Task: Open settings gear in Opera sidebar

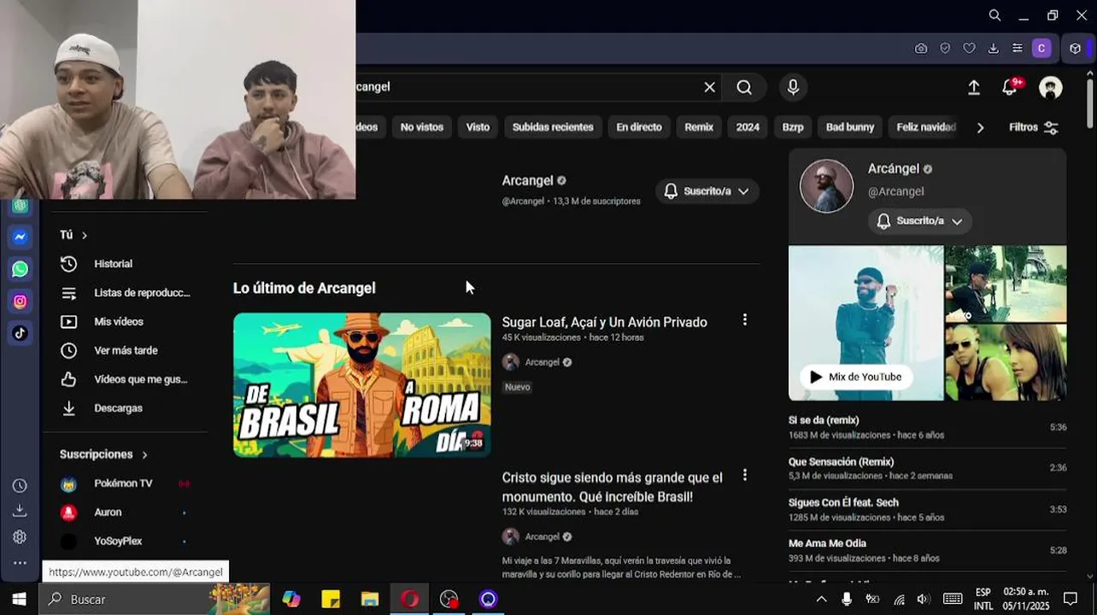Action: 20,536
